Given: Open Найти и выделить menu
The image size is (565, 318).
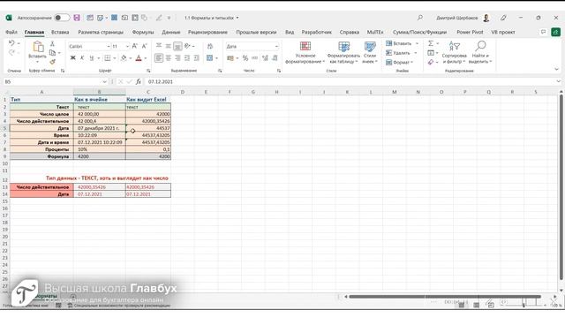Looking at the screenshot, I should 480,53.
